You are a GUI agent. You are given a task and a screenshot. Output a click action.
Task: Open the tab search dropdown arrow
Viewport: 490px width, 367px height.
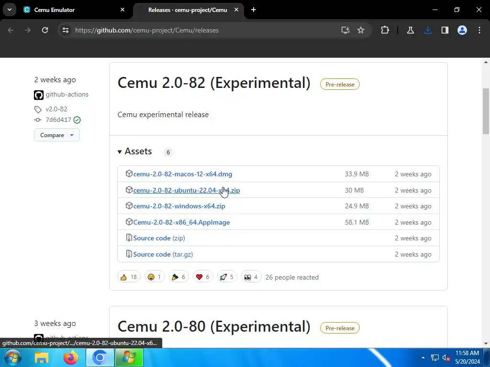click(10, 10)
